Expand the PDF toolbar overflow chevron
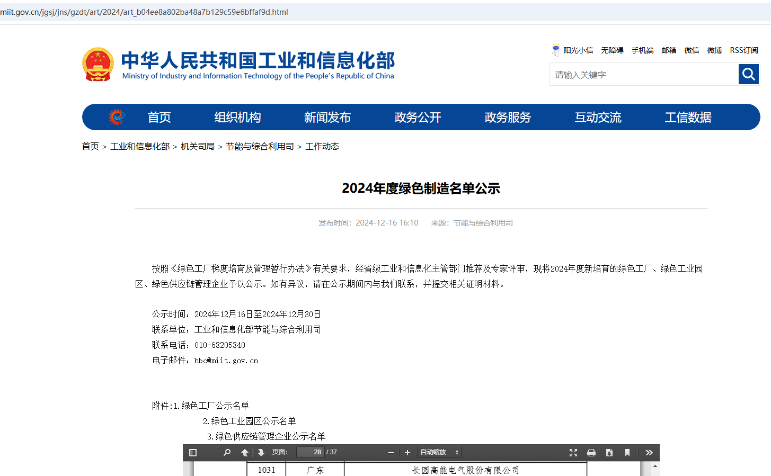This screenshot has width=771, height=476. click(x=649, y=452)
